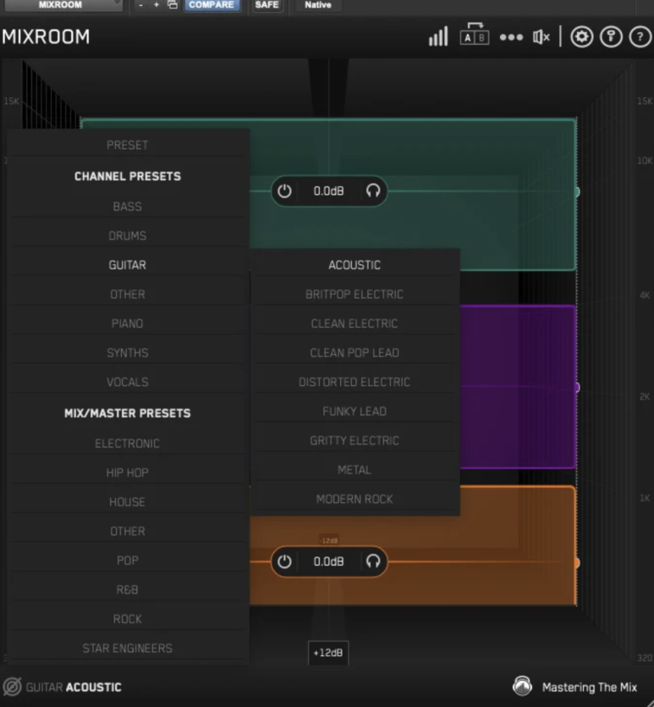
Task: Click the +12dB range label
Action: coord(328,653)
